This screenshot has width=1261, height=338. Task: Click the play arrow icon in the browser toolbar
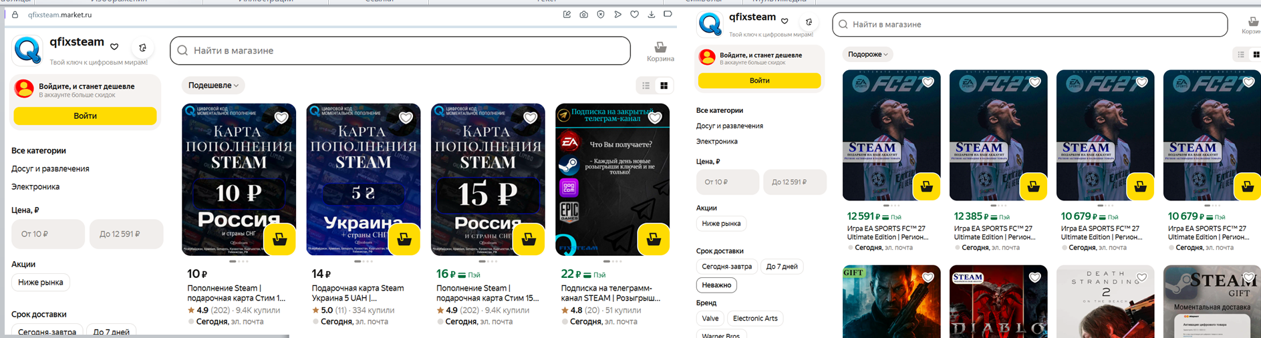coord(617,14)
